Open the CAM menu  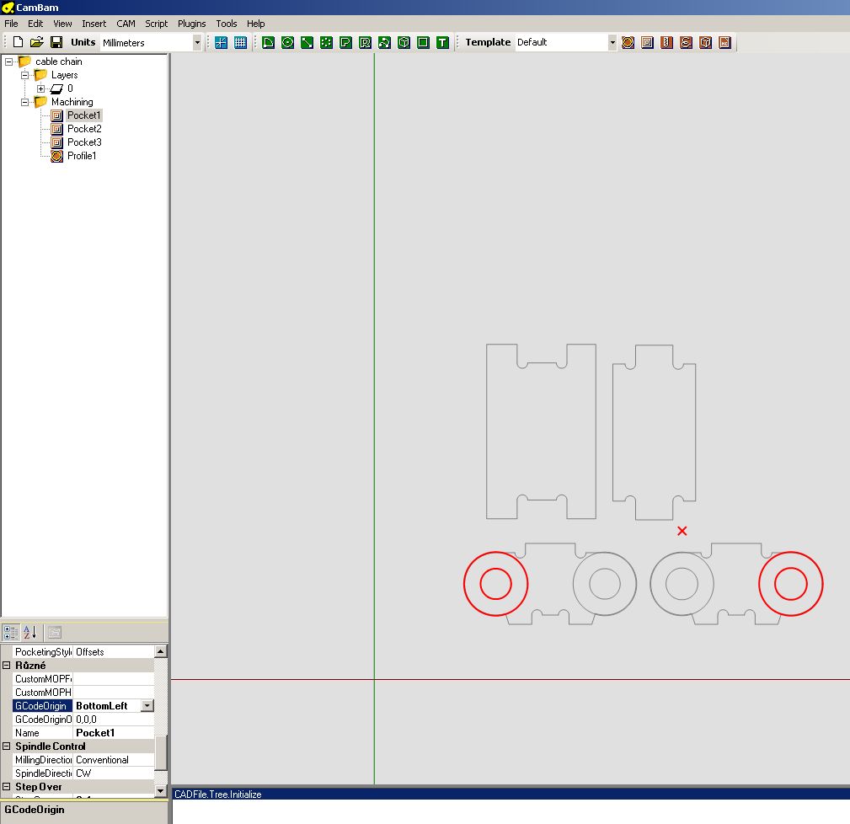point(126,24)
